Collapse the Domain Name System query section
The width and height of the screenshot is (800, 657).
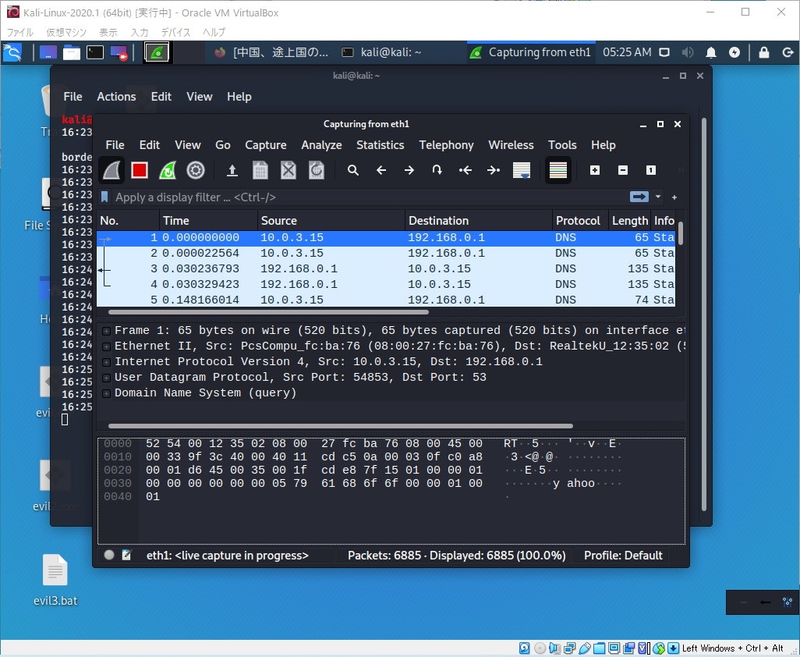coord(105,392)
